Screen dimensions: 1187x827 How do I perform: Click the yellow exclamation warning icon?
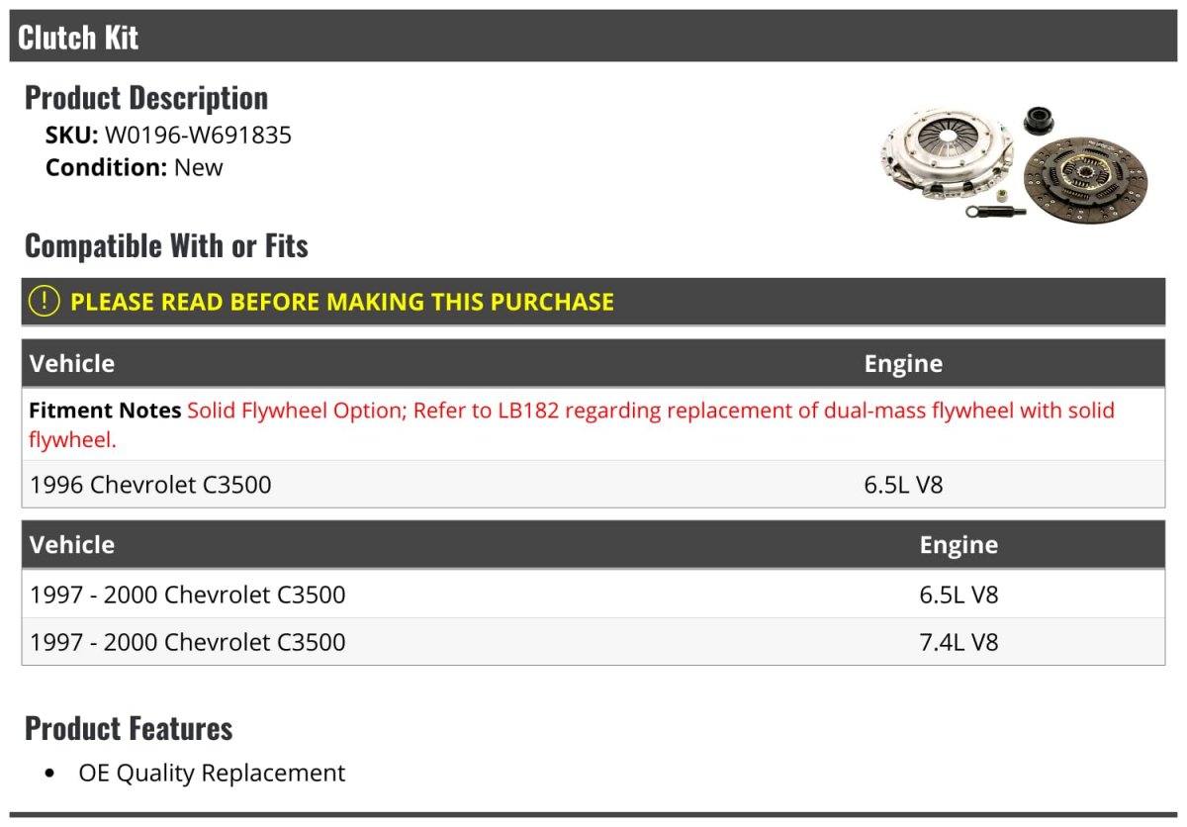tap(45, 302)
